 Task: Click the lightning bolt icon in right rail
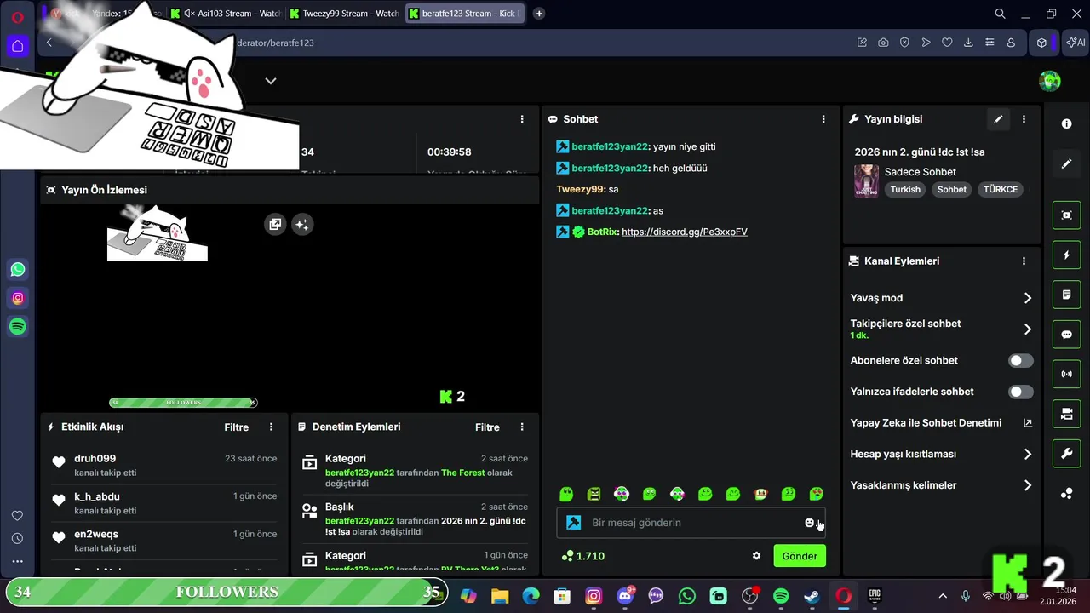(x=1067, y=255)
